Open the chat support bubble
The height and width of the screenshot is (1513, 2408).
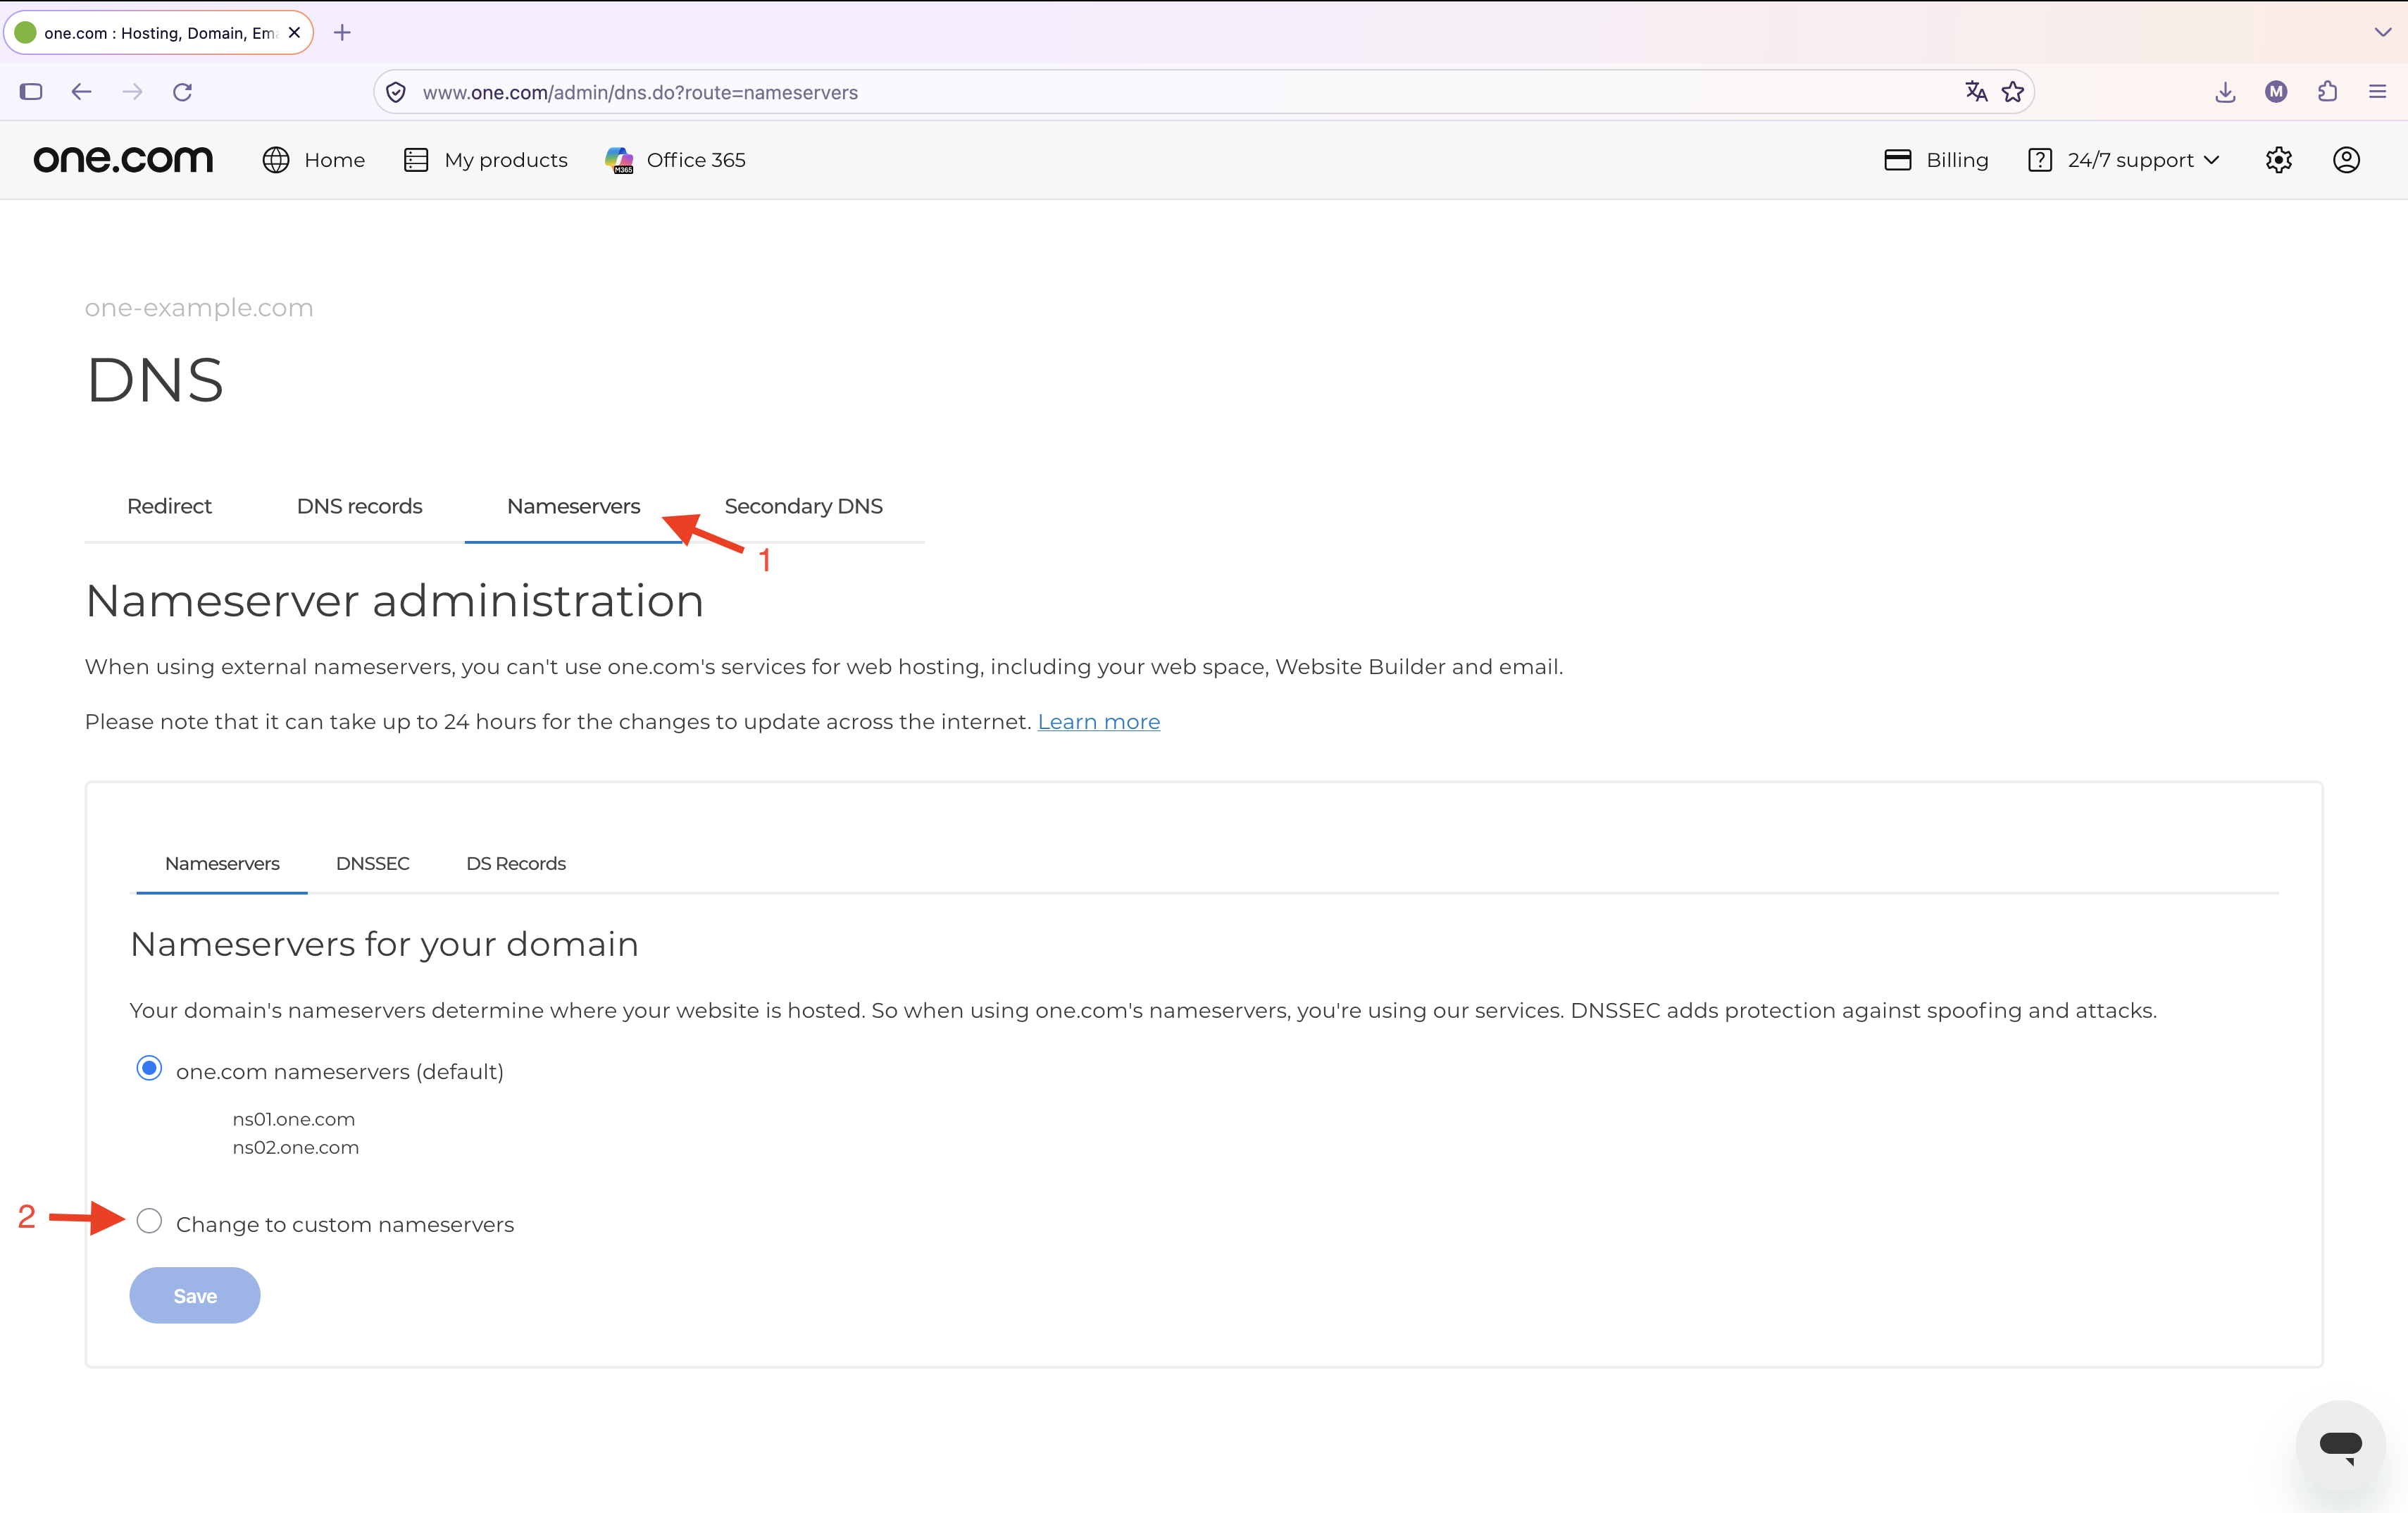pyautogui.click(x=2340, y=1445)
